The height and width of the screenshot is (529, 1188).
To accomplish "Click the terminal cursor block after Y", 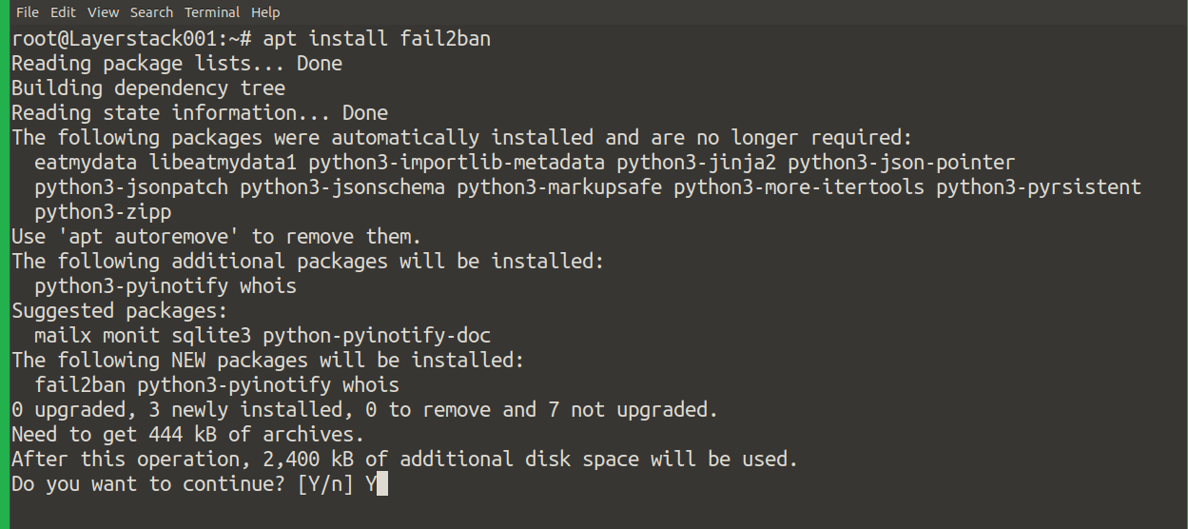I will (x=382, y=485).
